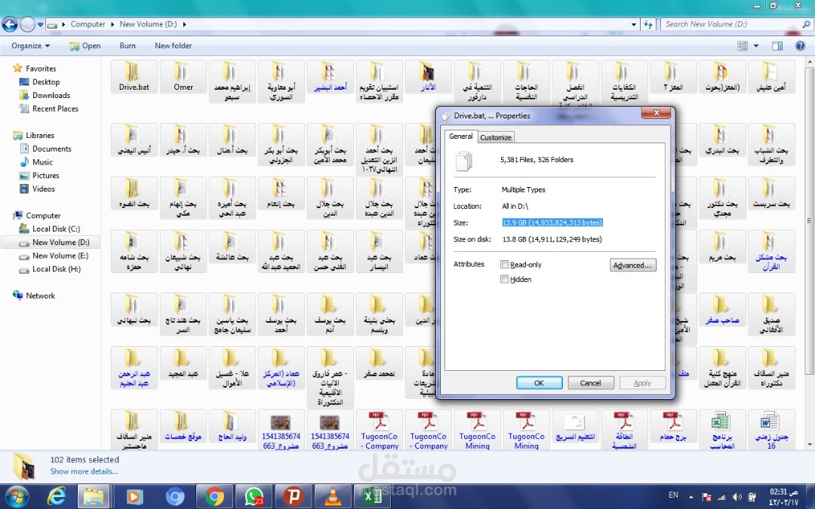Image resolution: width=815 pixels, height=509 pixels.
Task: Open the recent pages dropdown arrow
Action: 40,24
